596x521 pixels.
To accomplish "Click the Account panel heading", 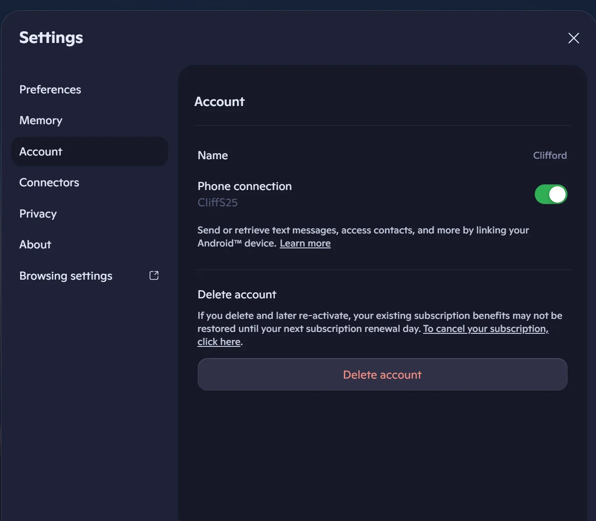I will (219, 102).
